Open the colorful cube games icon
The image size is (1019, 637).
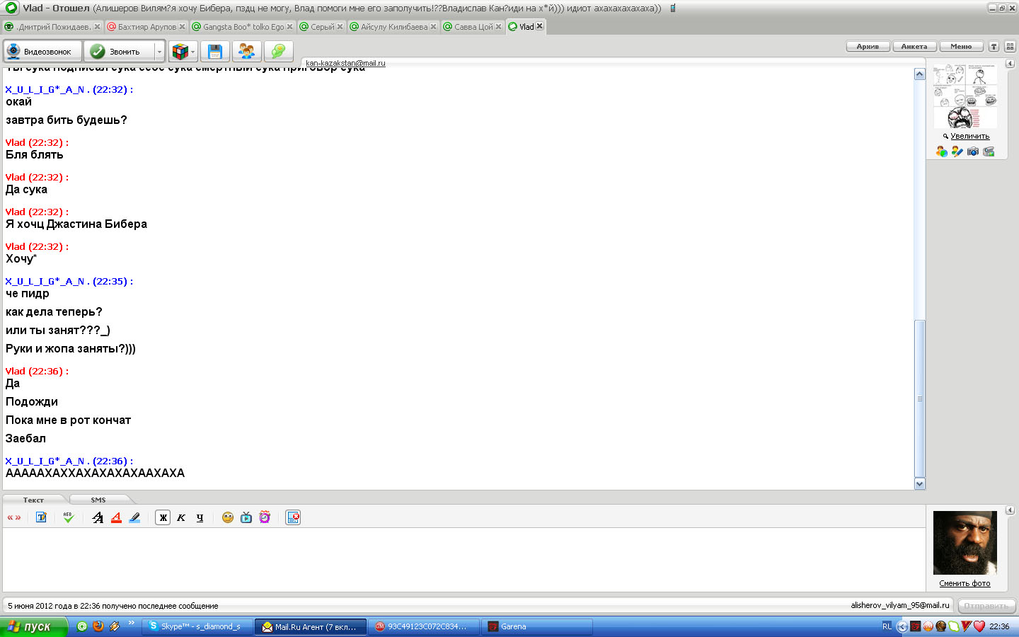pyautogui.click(x=180, y=52)
